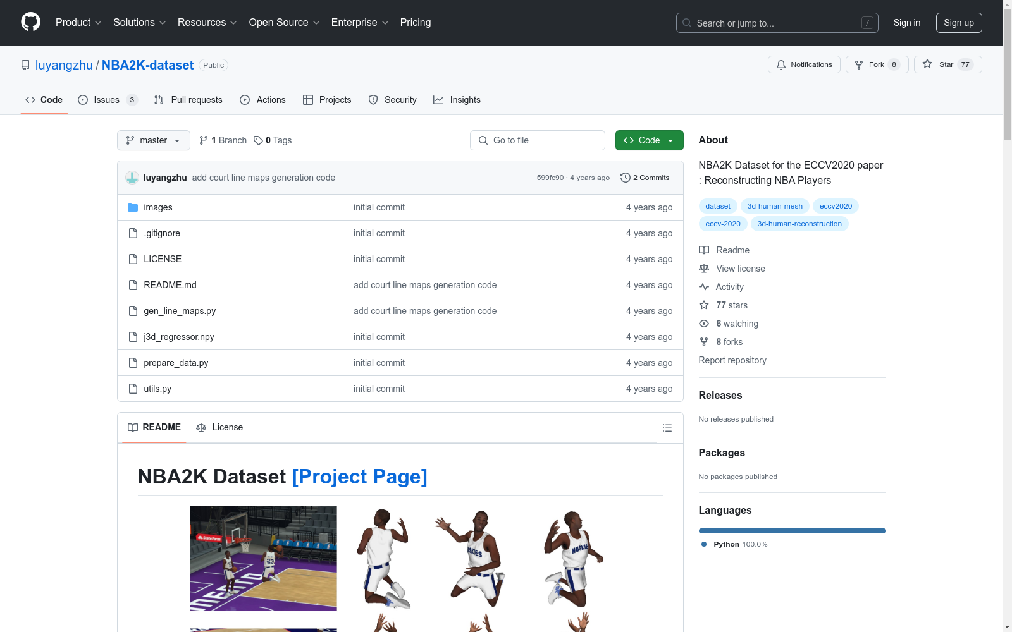The image size is (1012, 632).
Task: Open the Releases section heading
Action: pyautogui.click(x=720, y=396)
